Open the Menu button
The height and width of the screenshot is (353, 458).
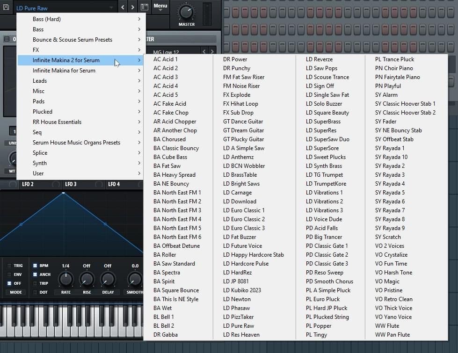[160, 7]
